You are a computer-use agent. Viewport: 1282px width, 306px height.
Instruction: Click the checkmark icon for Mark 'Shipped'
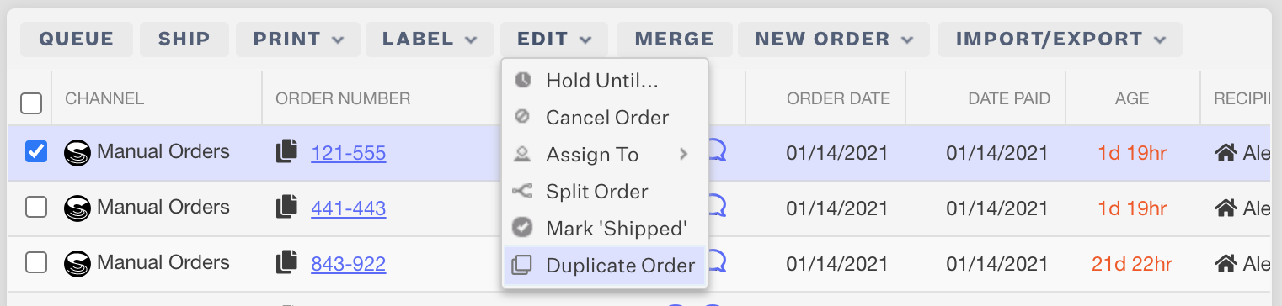point(522,228)
